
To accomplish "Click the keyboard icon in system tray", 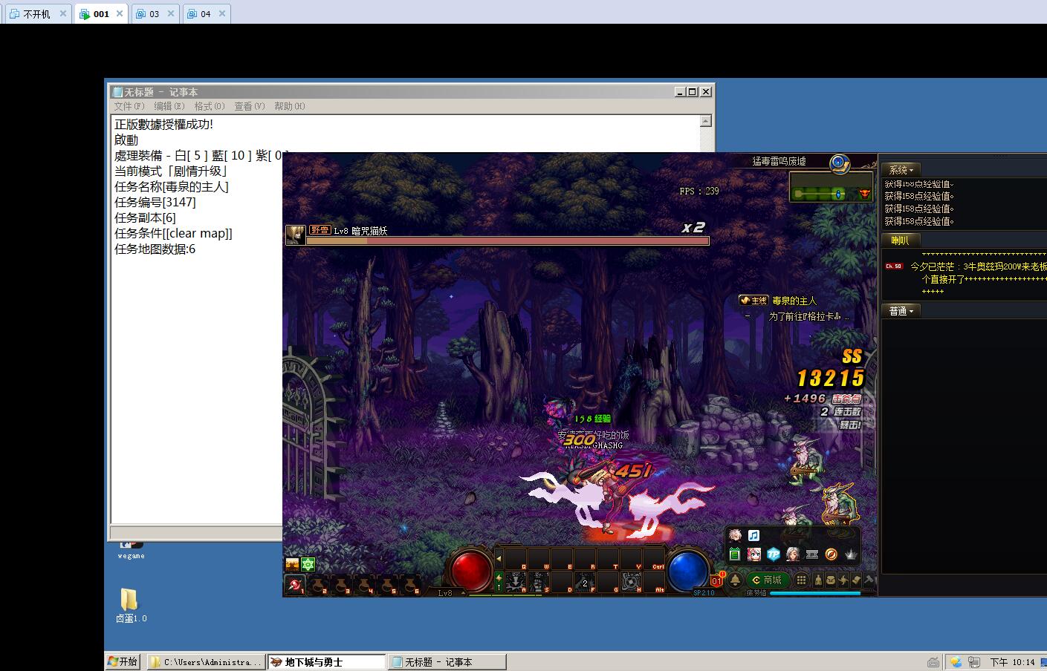I will point(933,662).
